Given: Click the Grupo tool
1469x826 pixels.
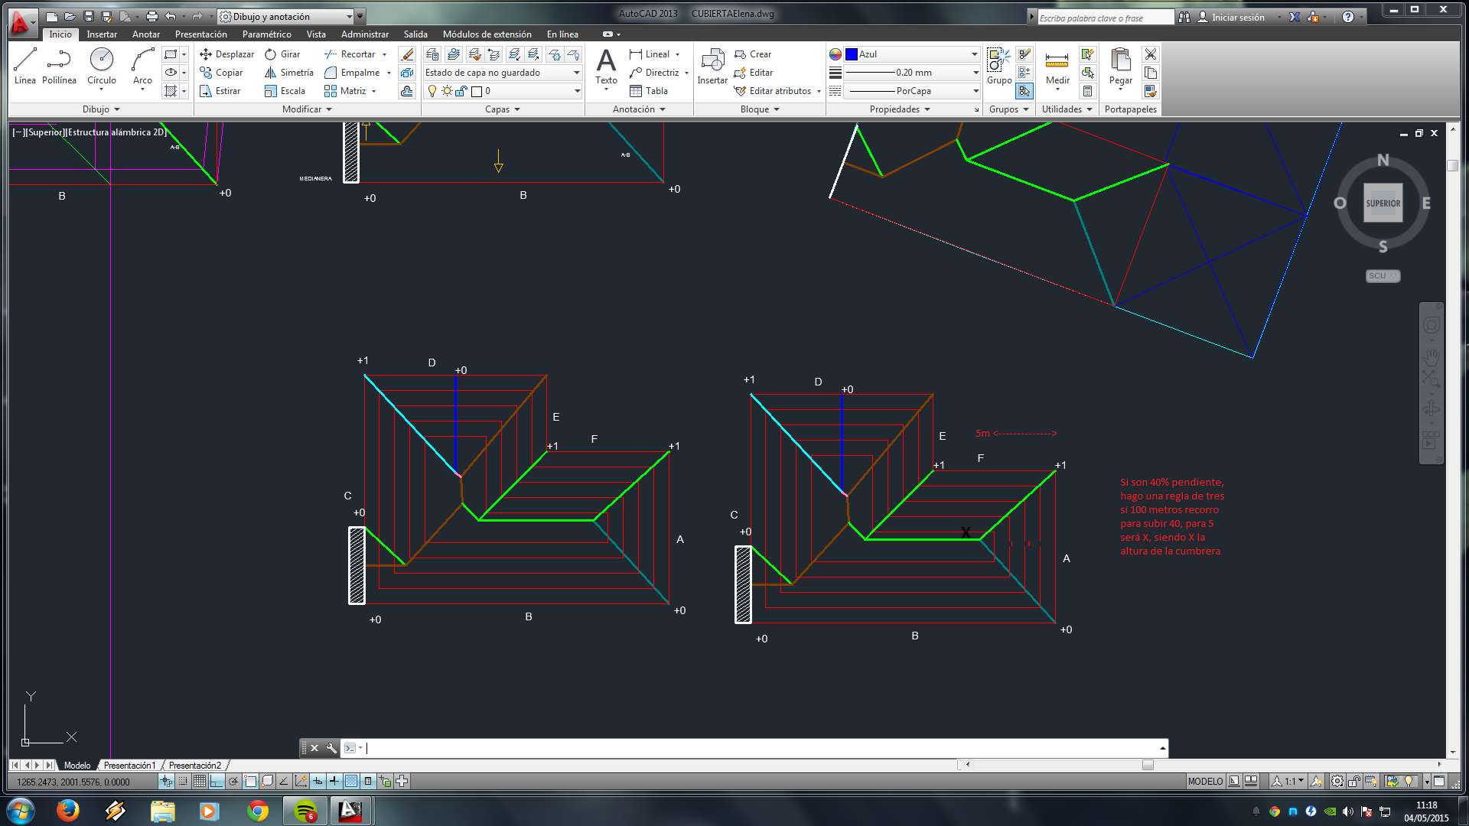Looking at the screenshot, I should 999,66.
